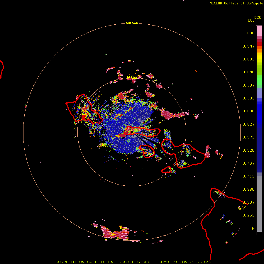Viewport: 264px width, 264px height.
Task: Pick the black TH swatch at bar bottom
Action: [x=259, y=233]
